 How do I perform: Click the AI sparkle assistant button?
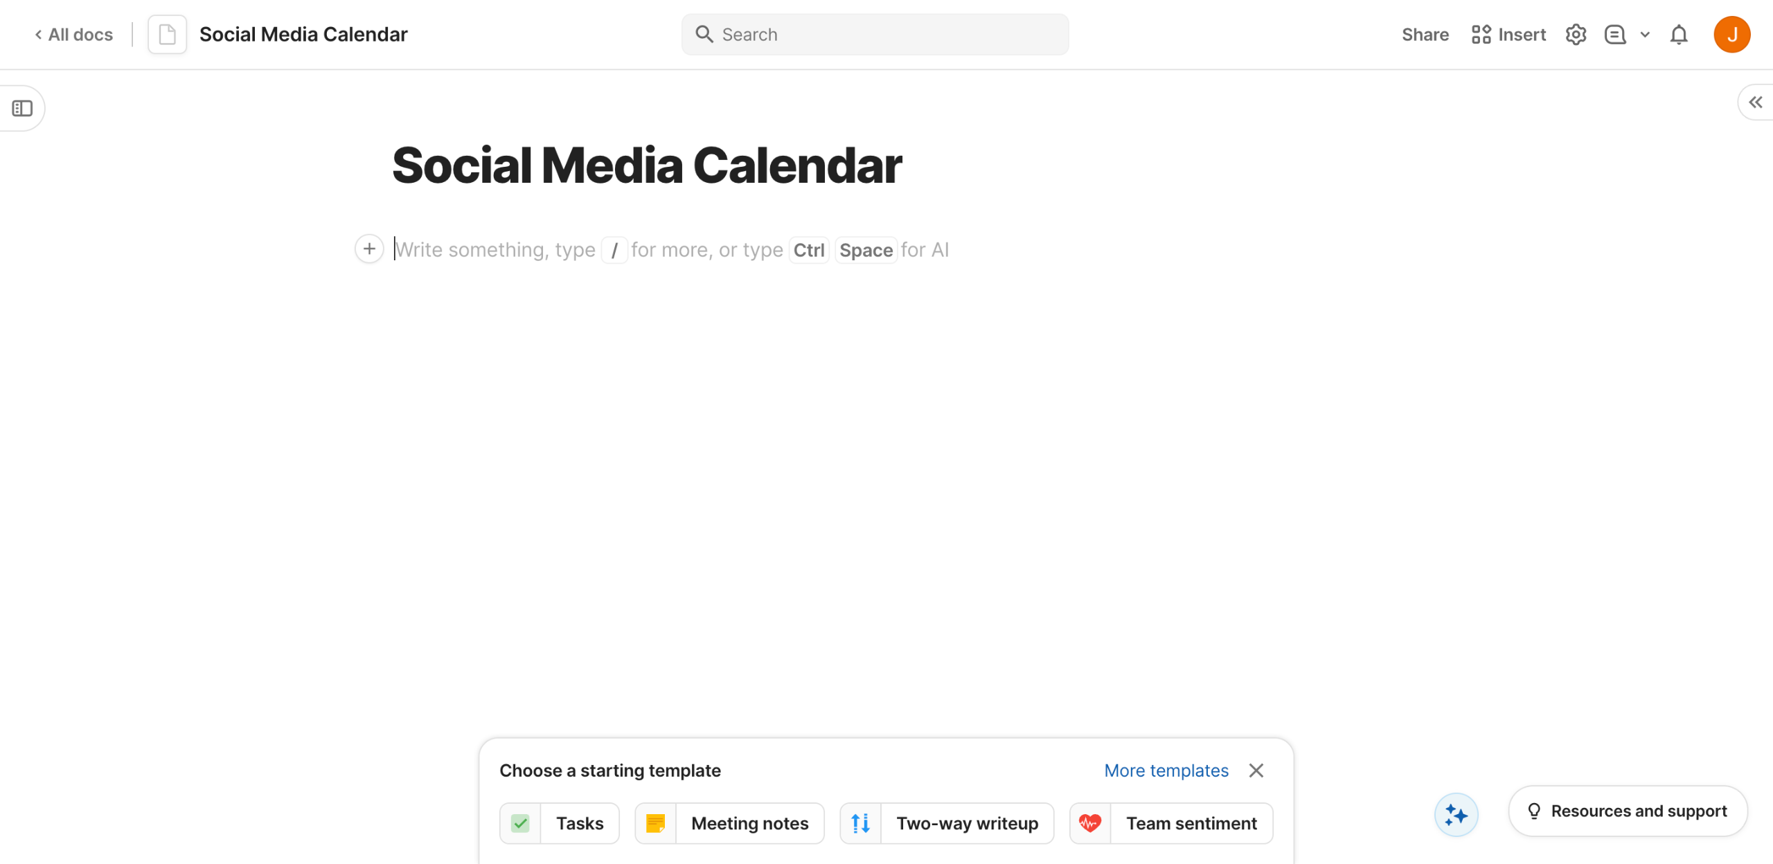1456,815
